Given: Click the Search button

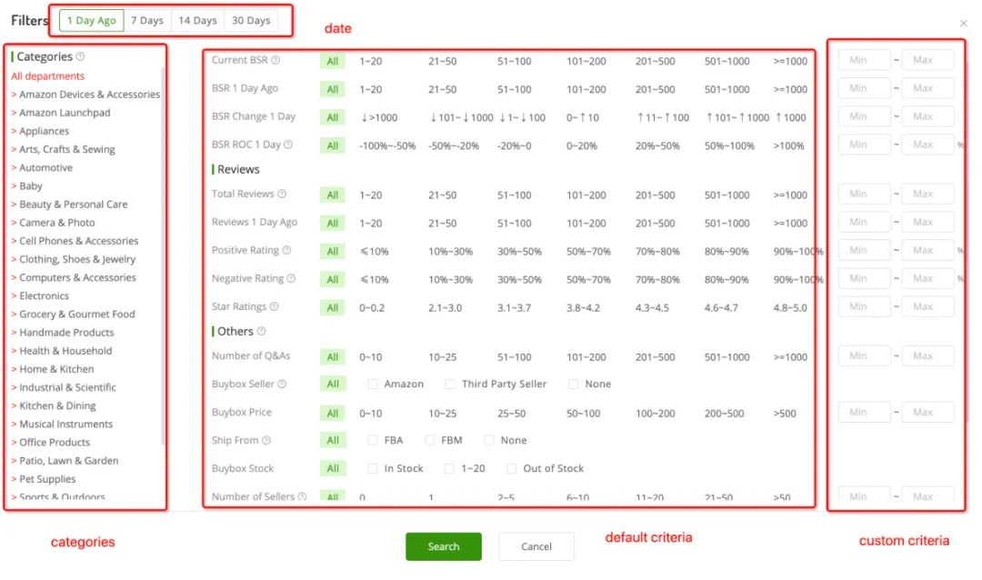Looking at the screenshot, I should [x=443, y=546].
